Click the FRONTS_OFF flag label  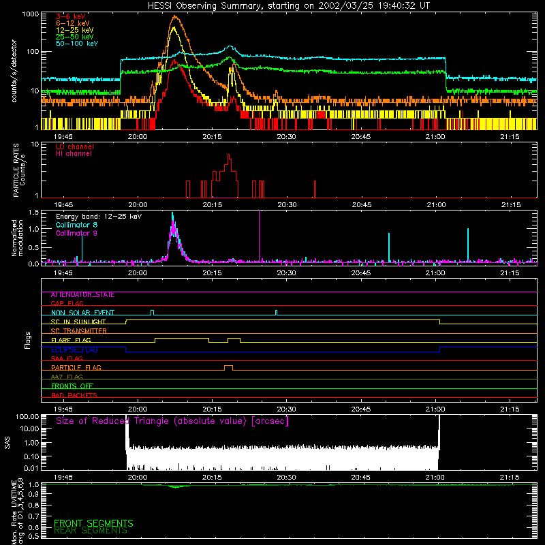(72, 386)
